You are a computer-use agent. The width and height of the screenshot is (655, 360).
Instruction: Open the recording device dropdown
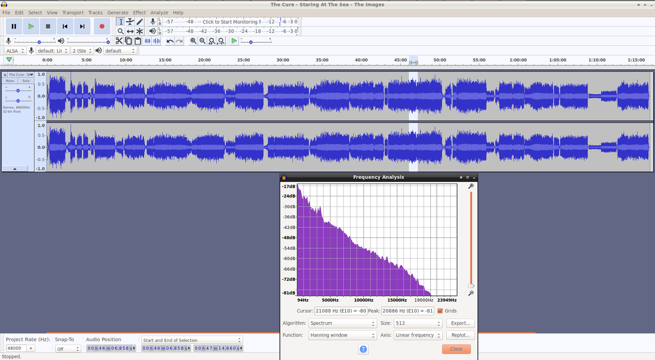click(52, 51)
